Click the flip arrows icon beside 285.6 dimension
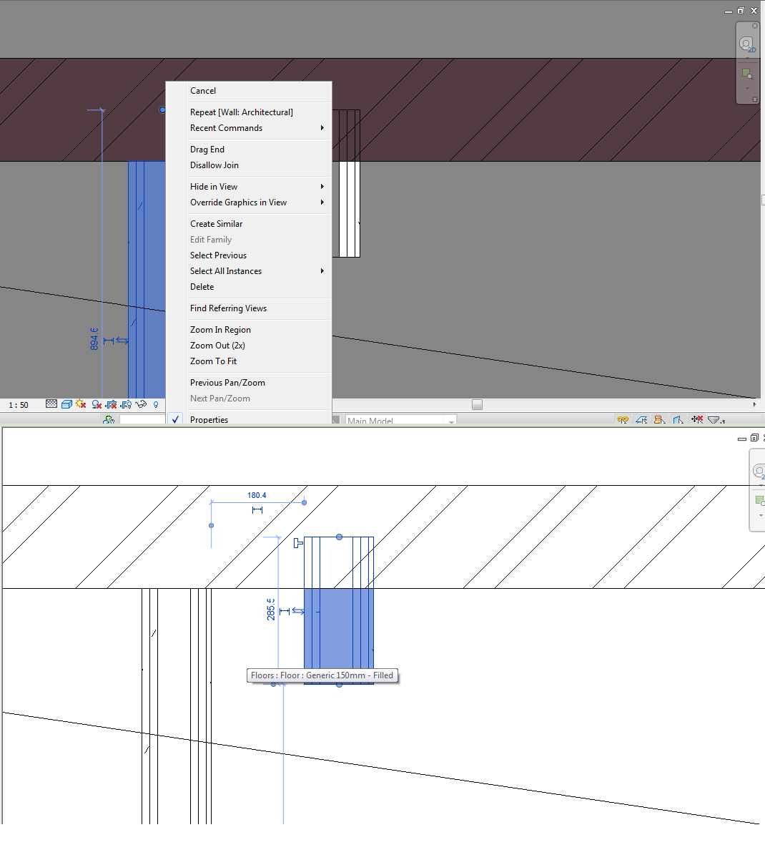The image size is (765, 855). point(299,611)
